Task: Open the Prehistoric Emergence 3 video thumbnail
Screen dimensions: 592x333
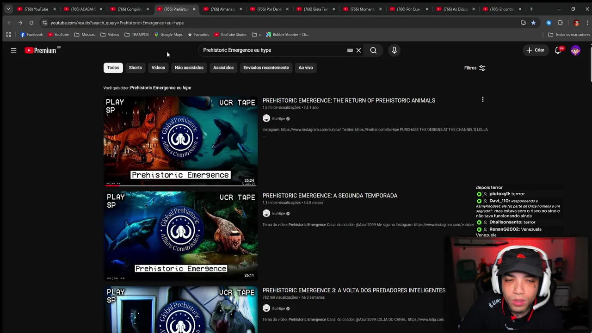Action: pos(180,309)
